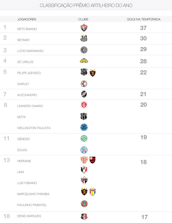
Task: Click the 37 goals figure for Neto Baiano
Action: pyautogui.click(x=143, y=28)
